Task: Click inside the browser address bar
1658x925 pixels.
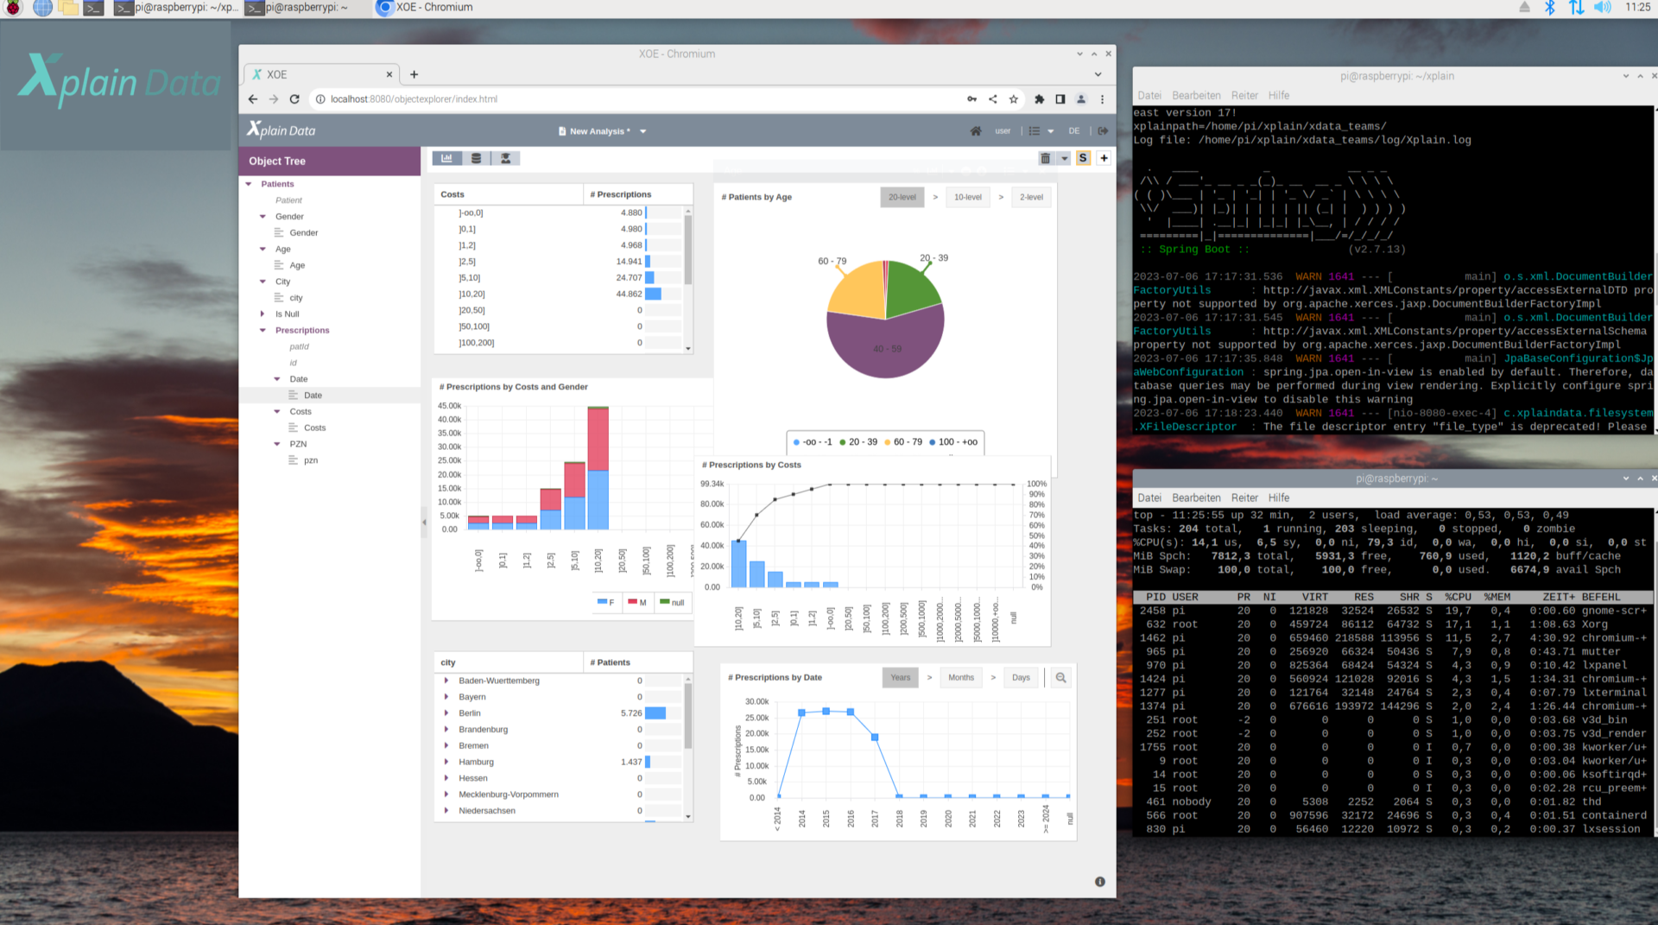Action: click(x=518, y=98)
